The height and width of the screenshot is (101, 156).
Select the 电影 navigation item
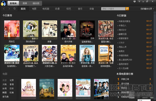coord(34,9)
